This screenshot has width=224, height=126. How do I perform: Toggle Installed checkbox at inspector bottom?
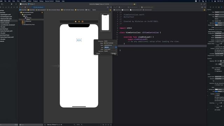click(x=215, y=110)
